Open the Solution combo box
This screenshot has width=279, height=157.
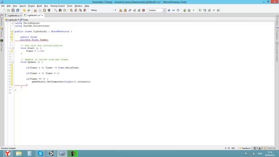(157, 10)
